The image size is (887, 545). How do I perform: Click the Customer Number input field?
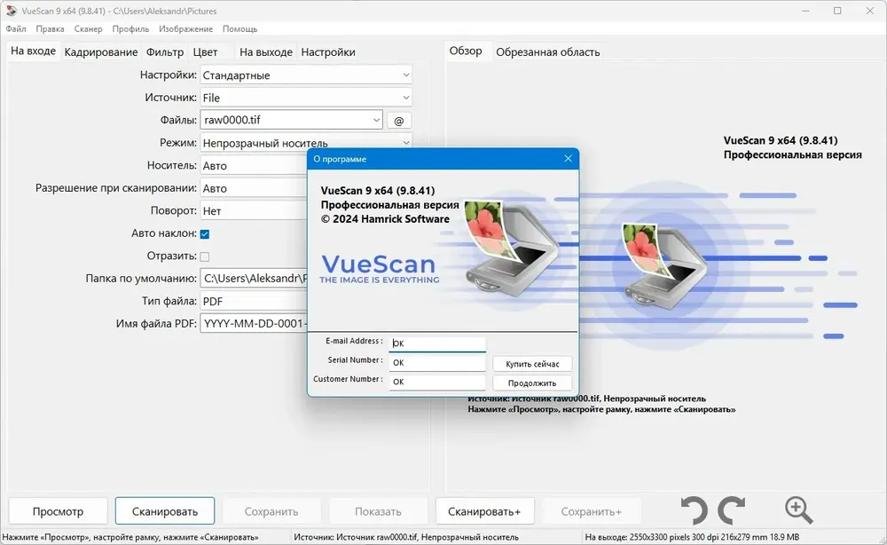(x=436, y=382)
